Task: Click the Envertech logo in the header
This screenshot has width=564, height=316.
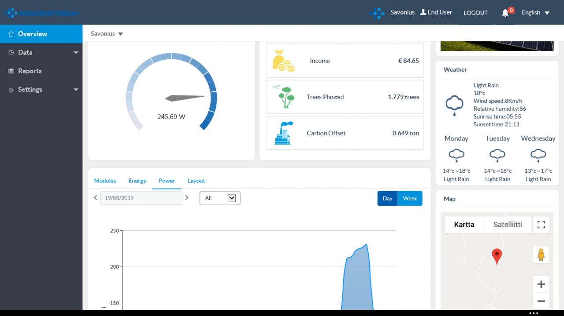Action: (41, 13)
